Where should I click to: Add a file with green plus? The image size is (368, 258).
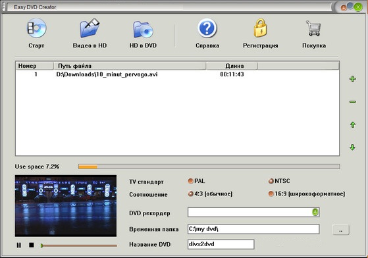[x=352, y=79]
